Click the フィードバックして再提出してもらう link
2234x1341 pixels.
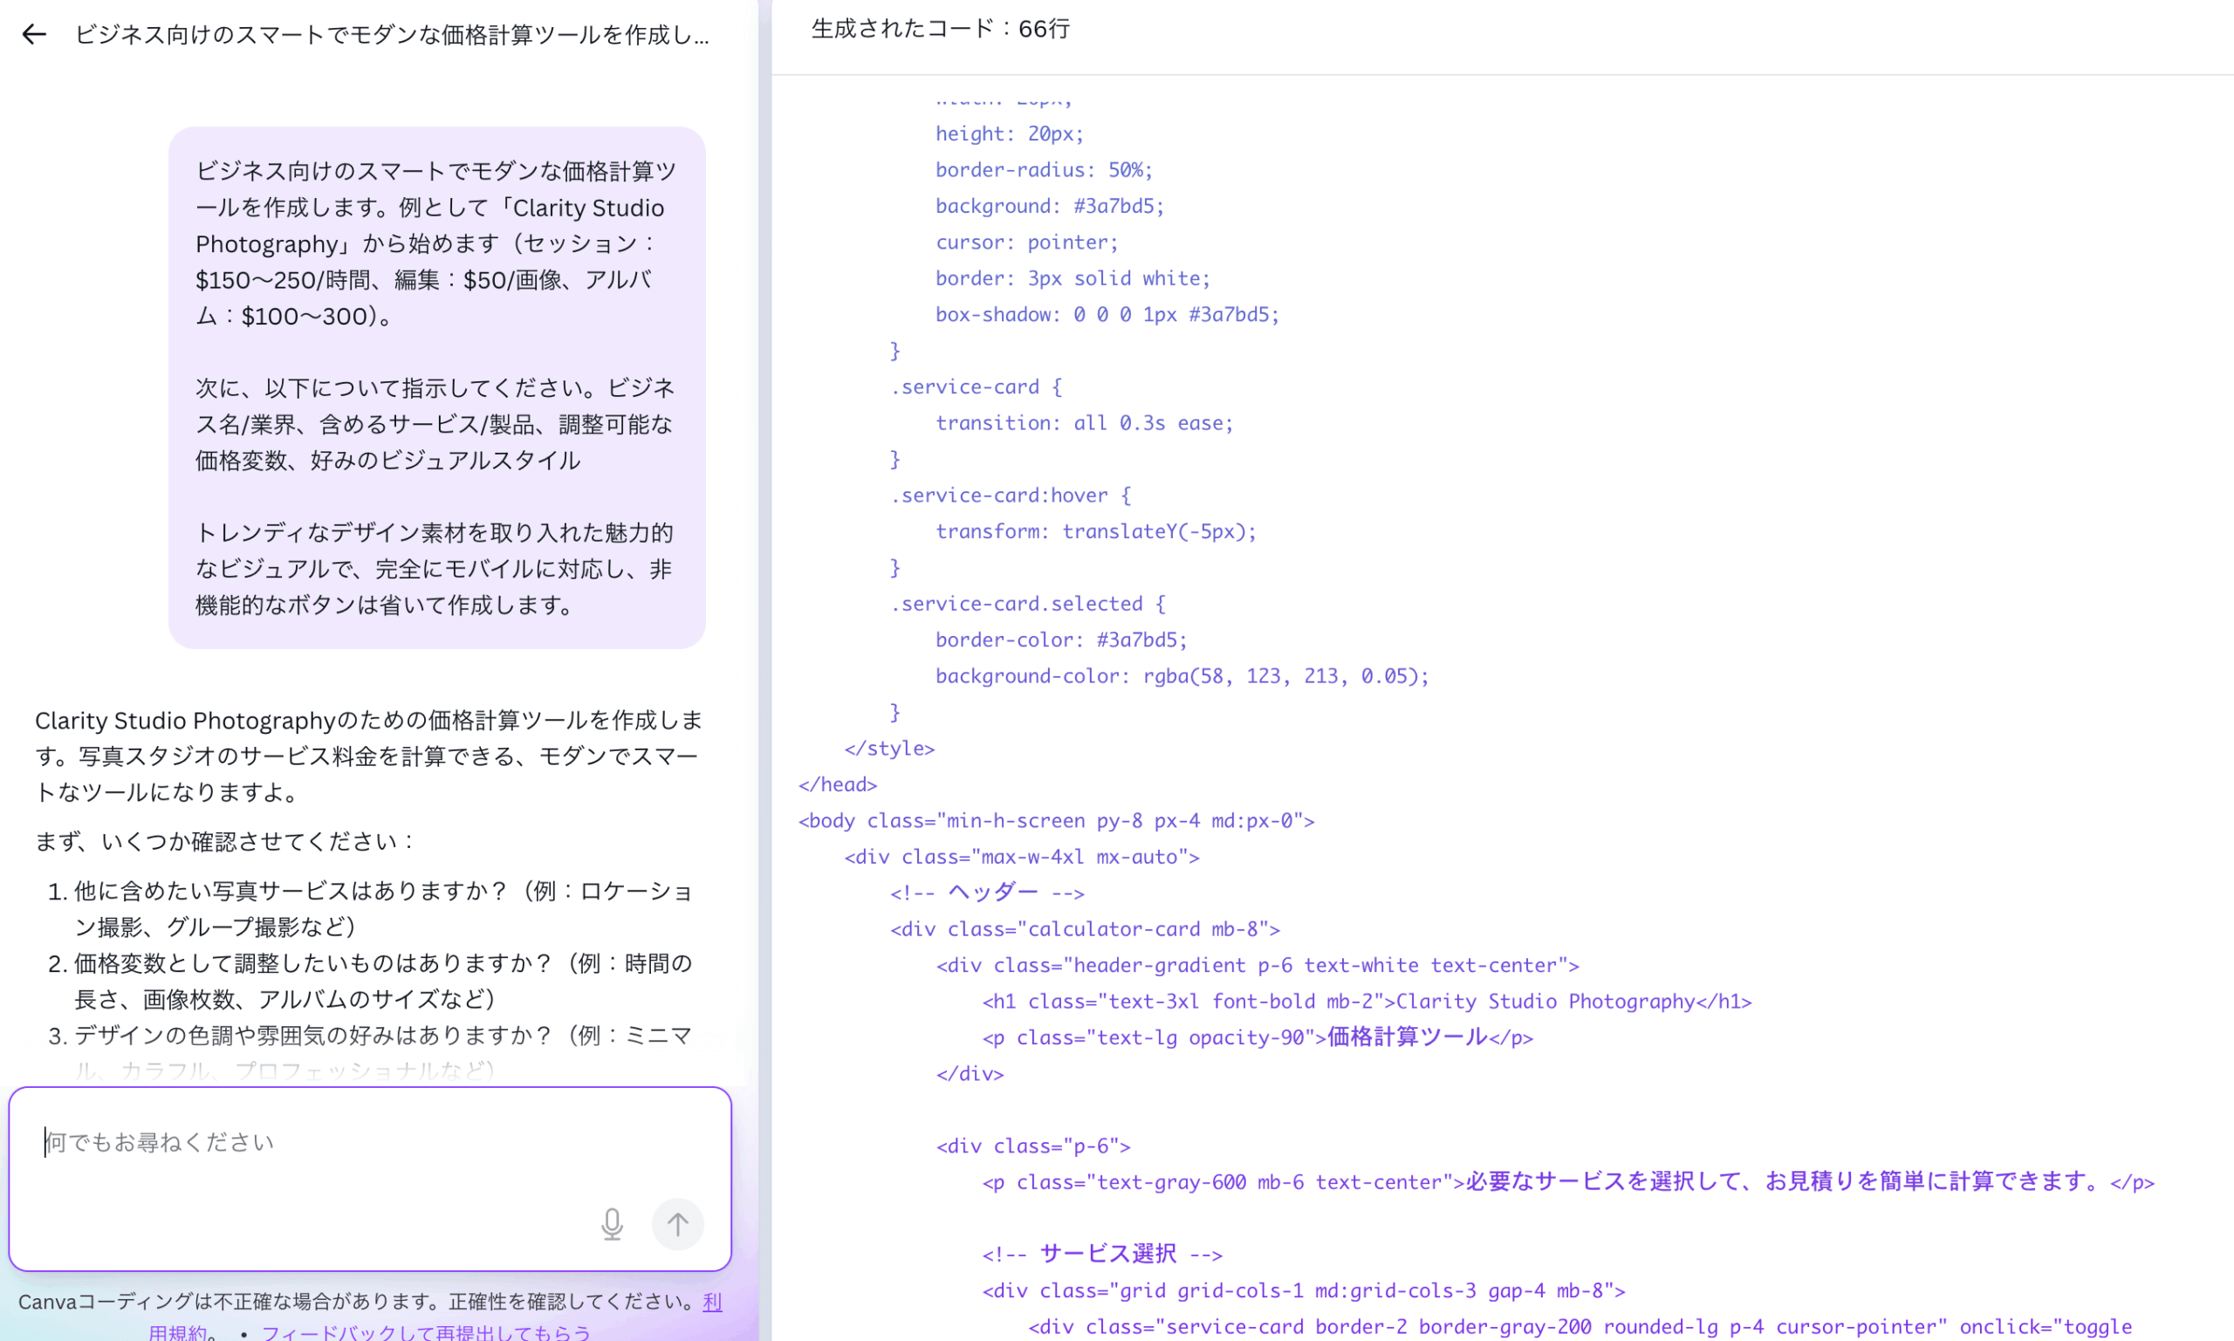426,1332
